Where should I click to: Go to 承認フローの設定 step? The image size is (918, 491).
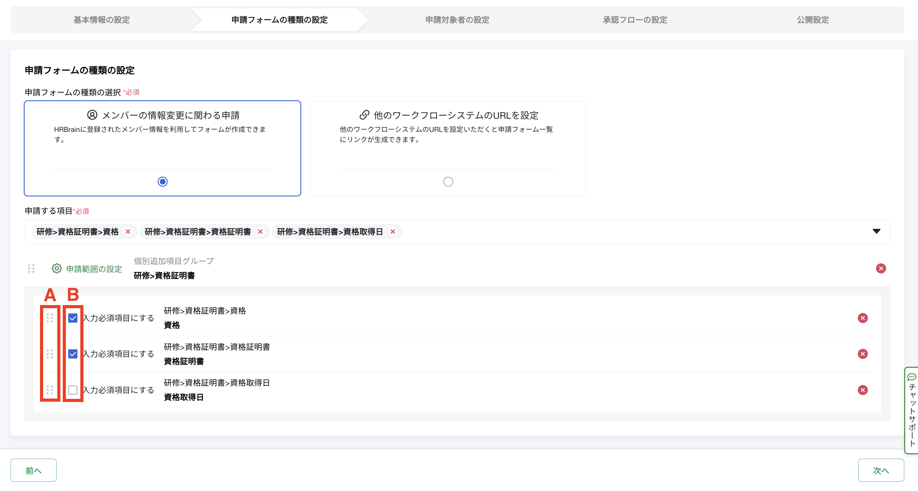click(635, 20)
